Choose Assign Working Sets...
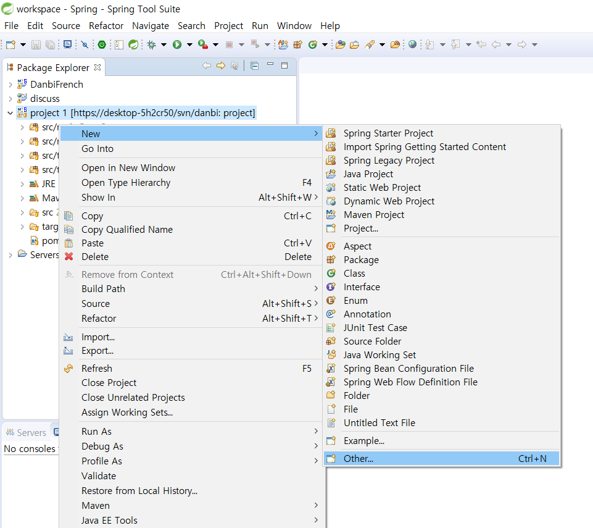This screenshot has height=528, width=593. coord(192,413)
